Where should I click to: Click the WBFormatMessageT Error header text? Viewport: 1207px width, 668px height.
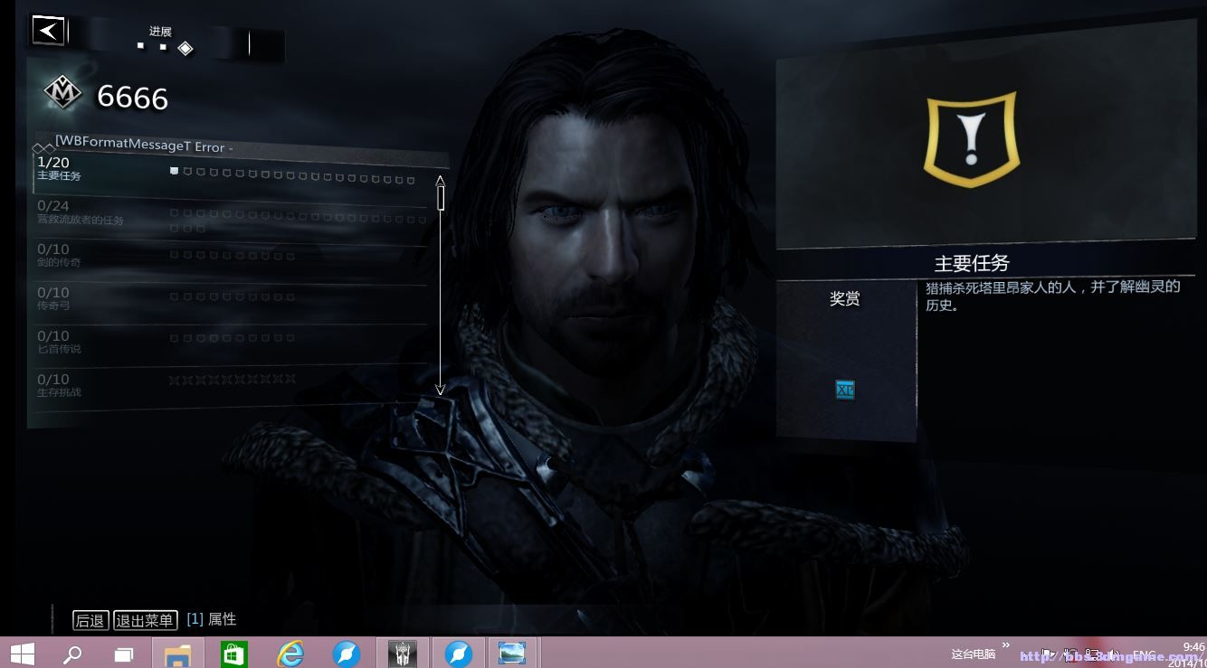pyautogui.click(x=145, y=145)
